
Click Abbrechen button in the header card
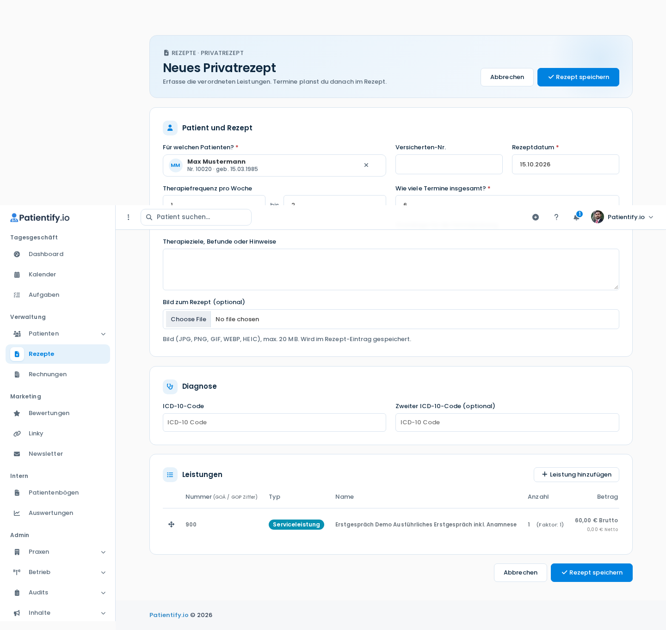(507, 77)
